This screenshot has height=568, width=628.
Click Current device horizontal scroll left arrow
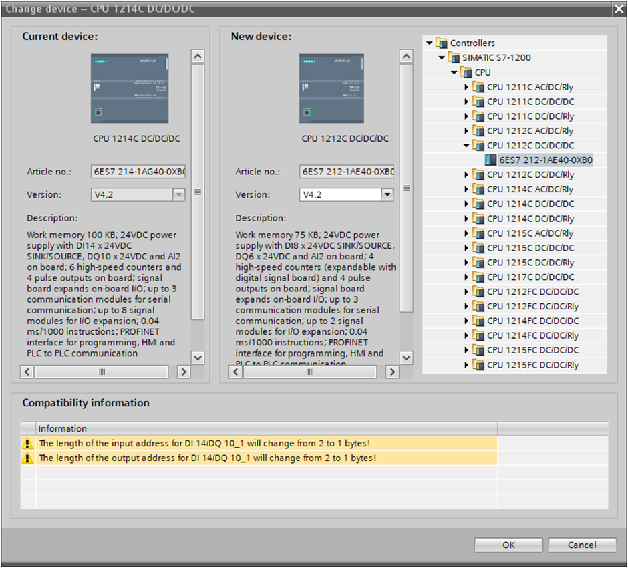click(27, 372)
